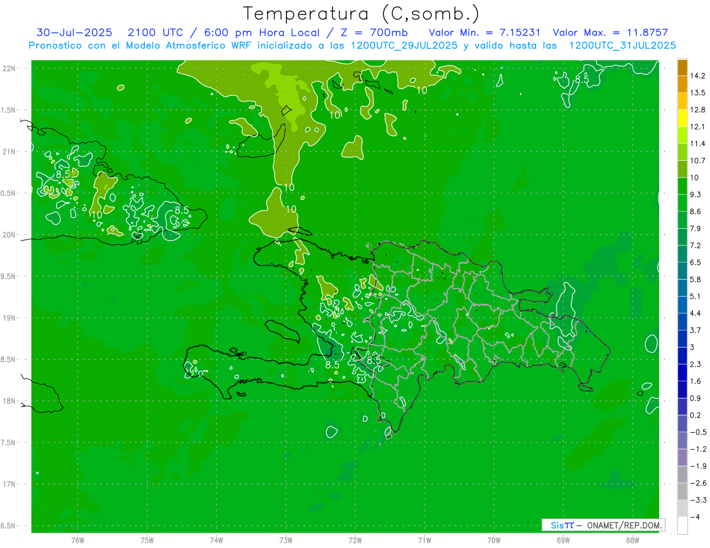The height and width of the screenshot is (548, 710).
Task: Click the 73W longitude axis label
Action: point(286,540)
